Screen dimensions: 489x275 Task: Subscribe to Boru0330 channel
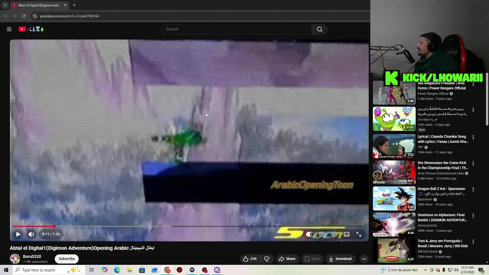tap(66, 259)
